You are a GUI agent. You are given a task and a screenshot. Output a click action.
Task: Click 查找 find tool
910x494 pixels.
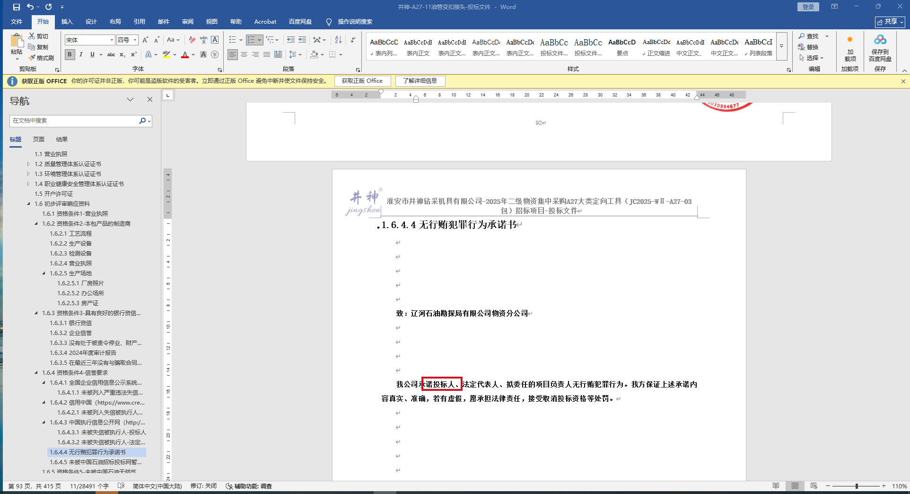coord(808,36)
